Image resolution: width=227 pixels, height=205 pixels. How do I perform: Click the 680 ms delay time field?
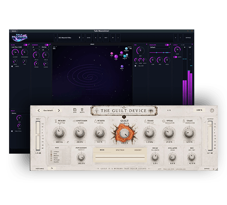click(x=59, y=142)
